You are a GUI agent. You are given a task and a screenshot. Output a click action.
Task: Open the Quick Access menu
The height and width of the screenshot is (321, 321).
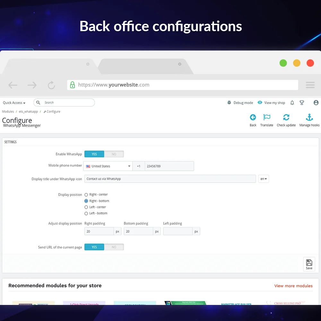14,103
